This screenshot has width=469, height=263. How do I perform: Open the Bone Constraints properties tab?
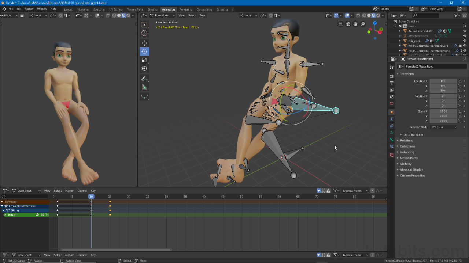pyautogui.click(x=391, y=146)
